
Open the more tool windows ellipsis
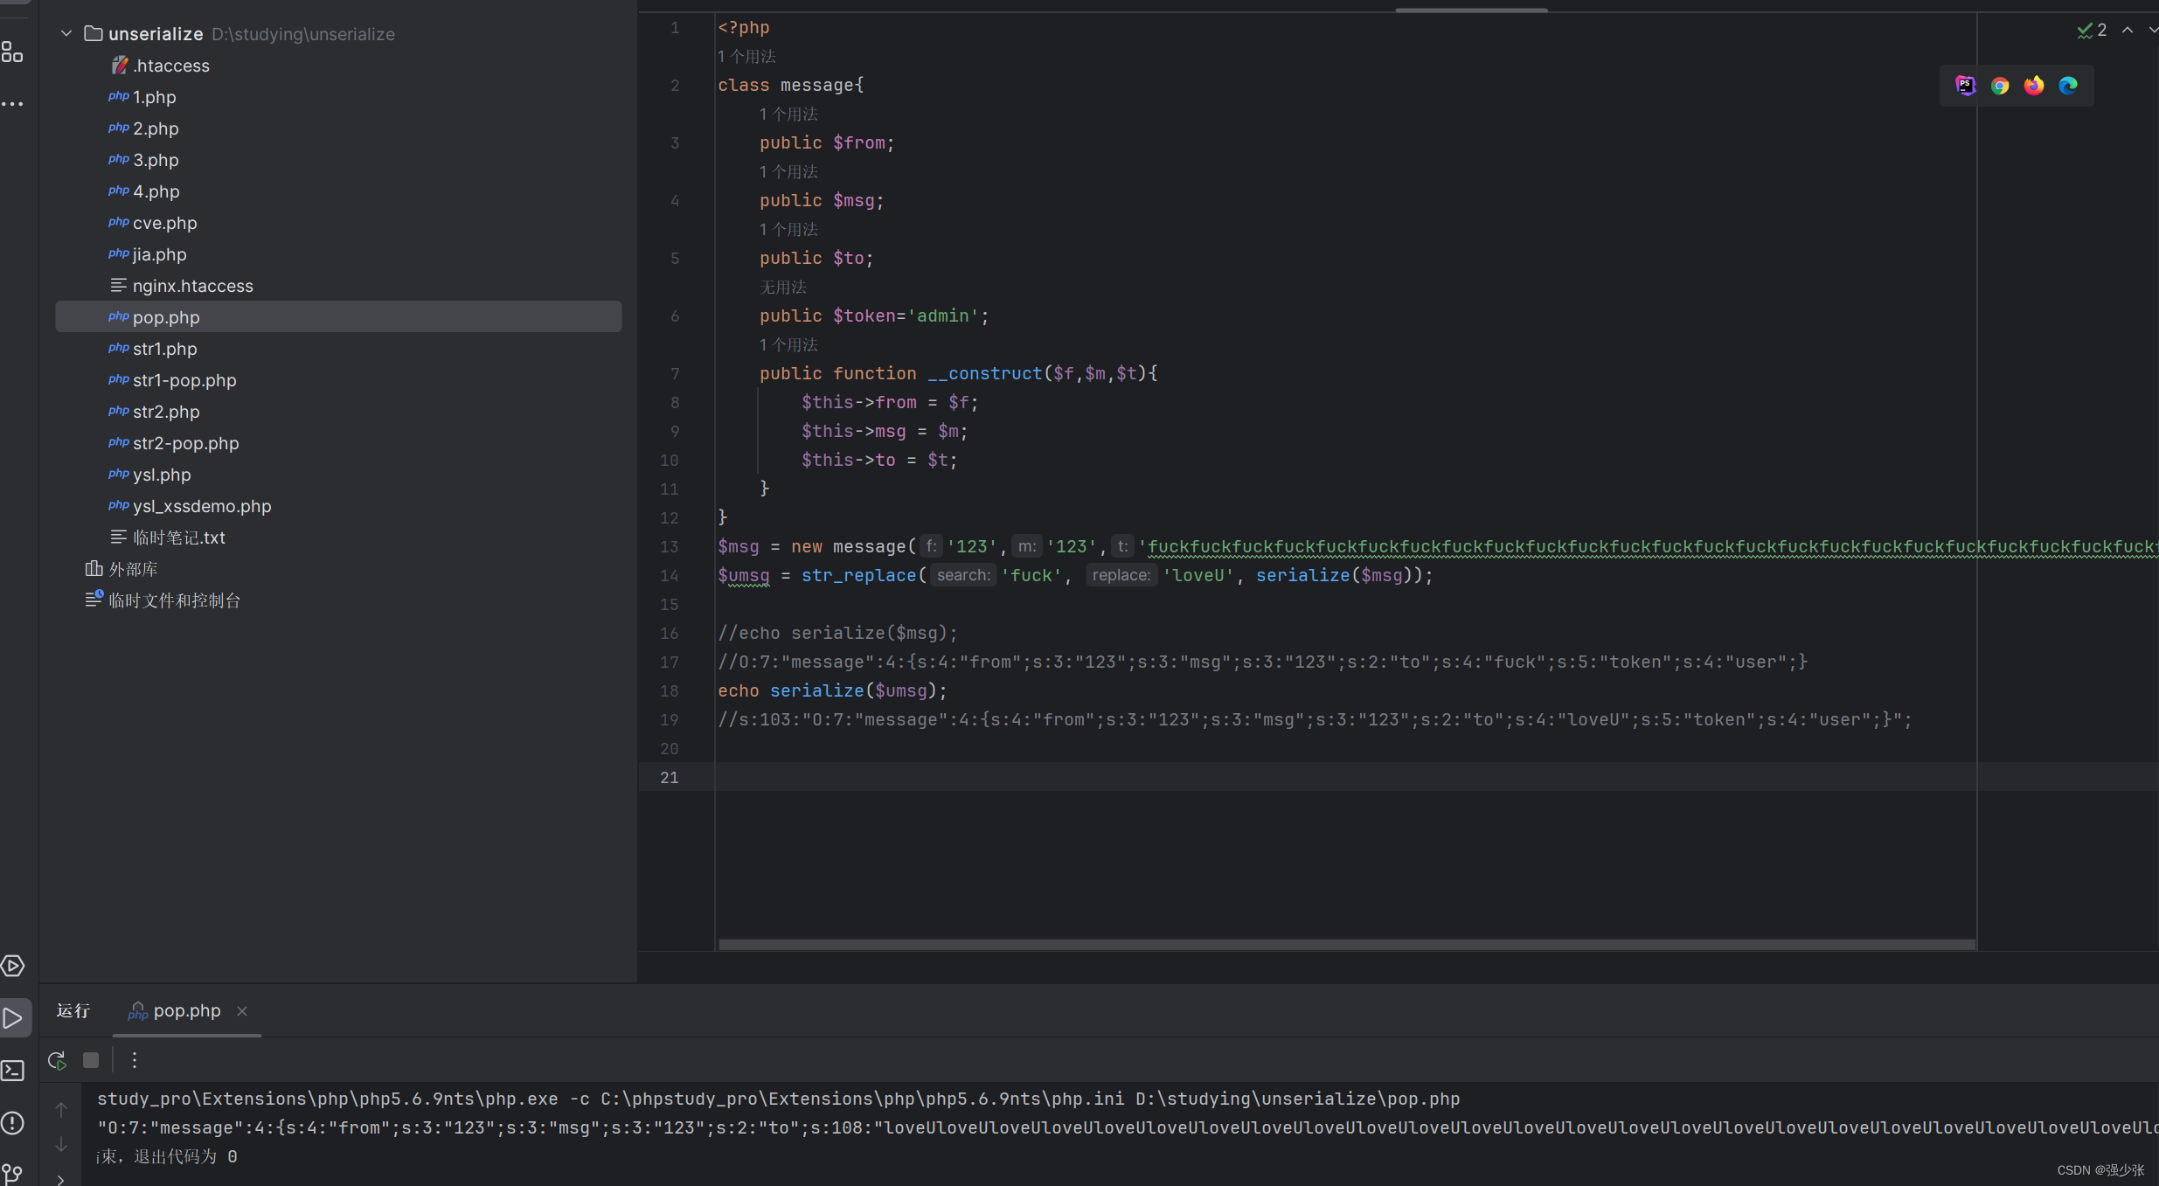[x=12, y=103]
